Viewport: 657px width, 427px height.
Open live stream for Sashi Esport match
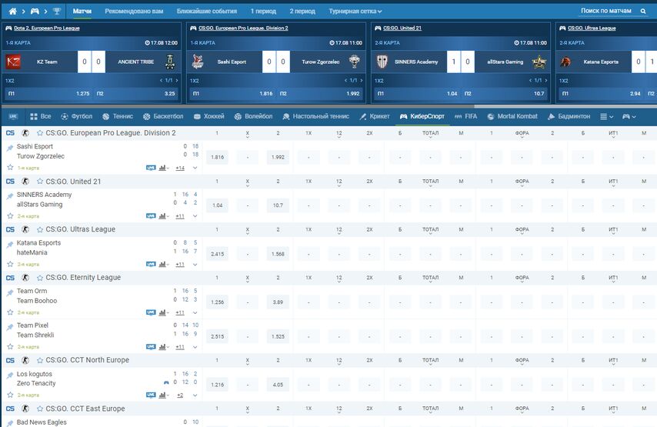coord(151,168)
